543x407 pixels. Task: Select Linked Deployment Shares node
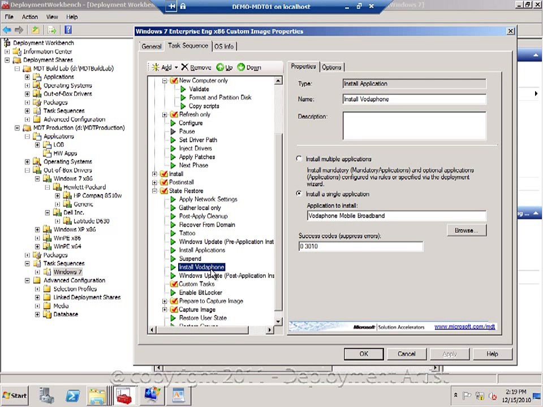point(87,297)
